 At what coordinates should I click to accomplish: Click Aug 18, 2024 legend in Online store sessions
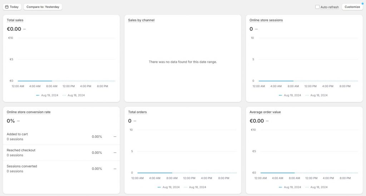[x=317, y=95]
